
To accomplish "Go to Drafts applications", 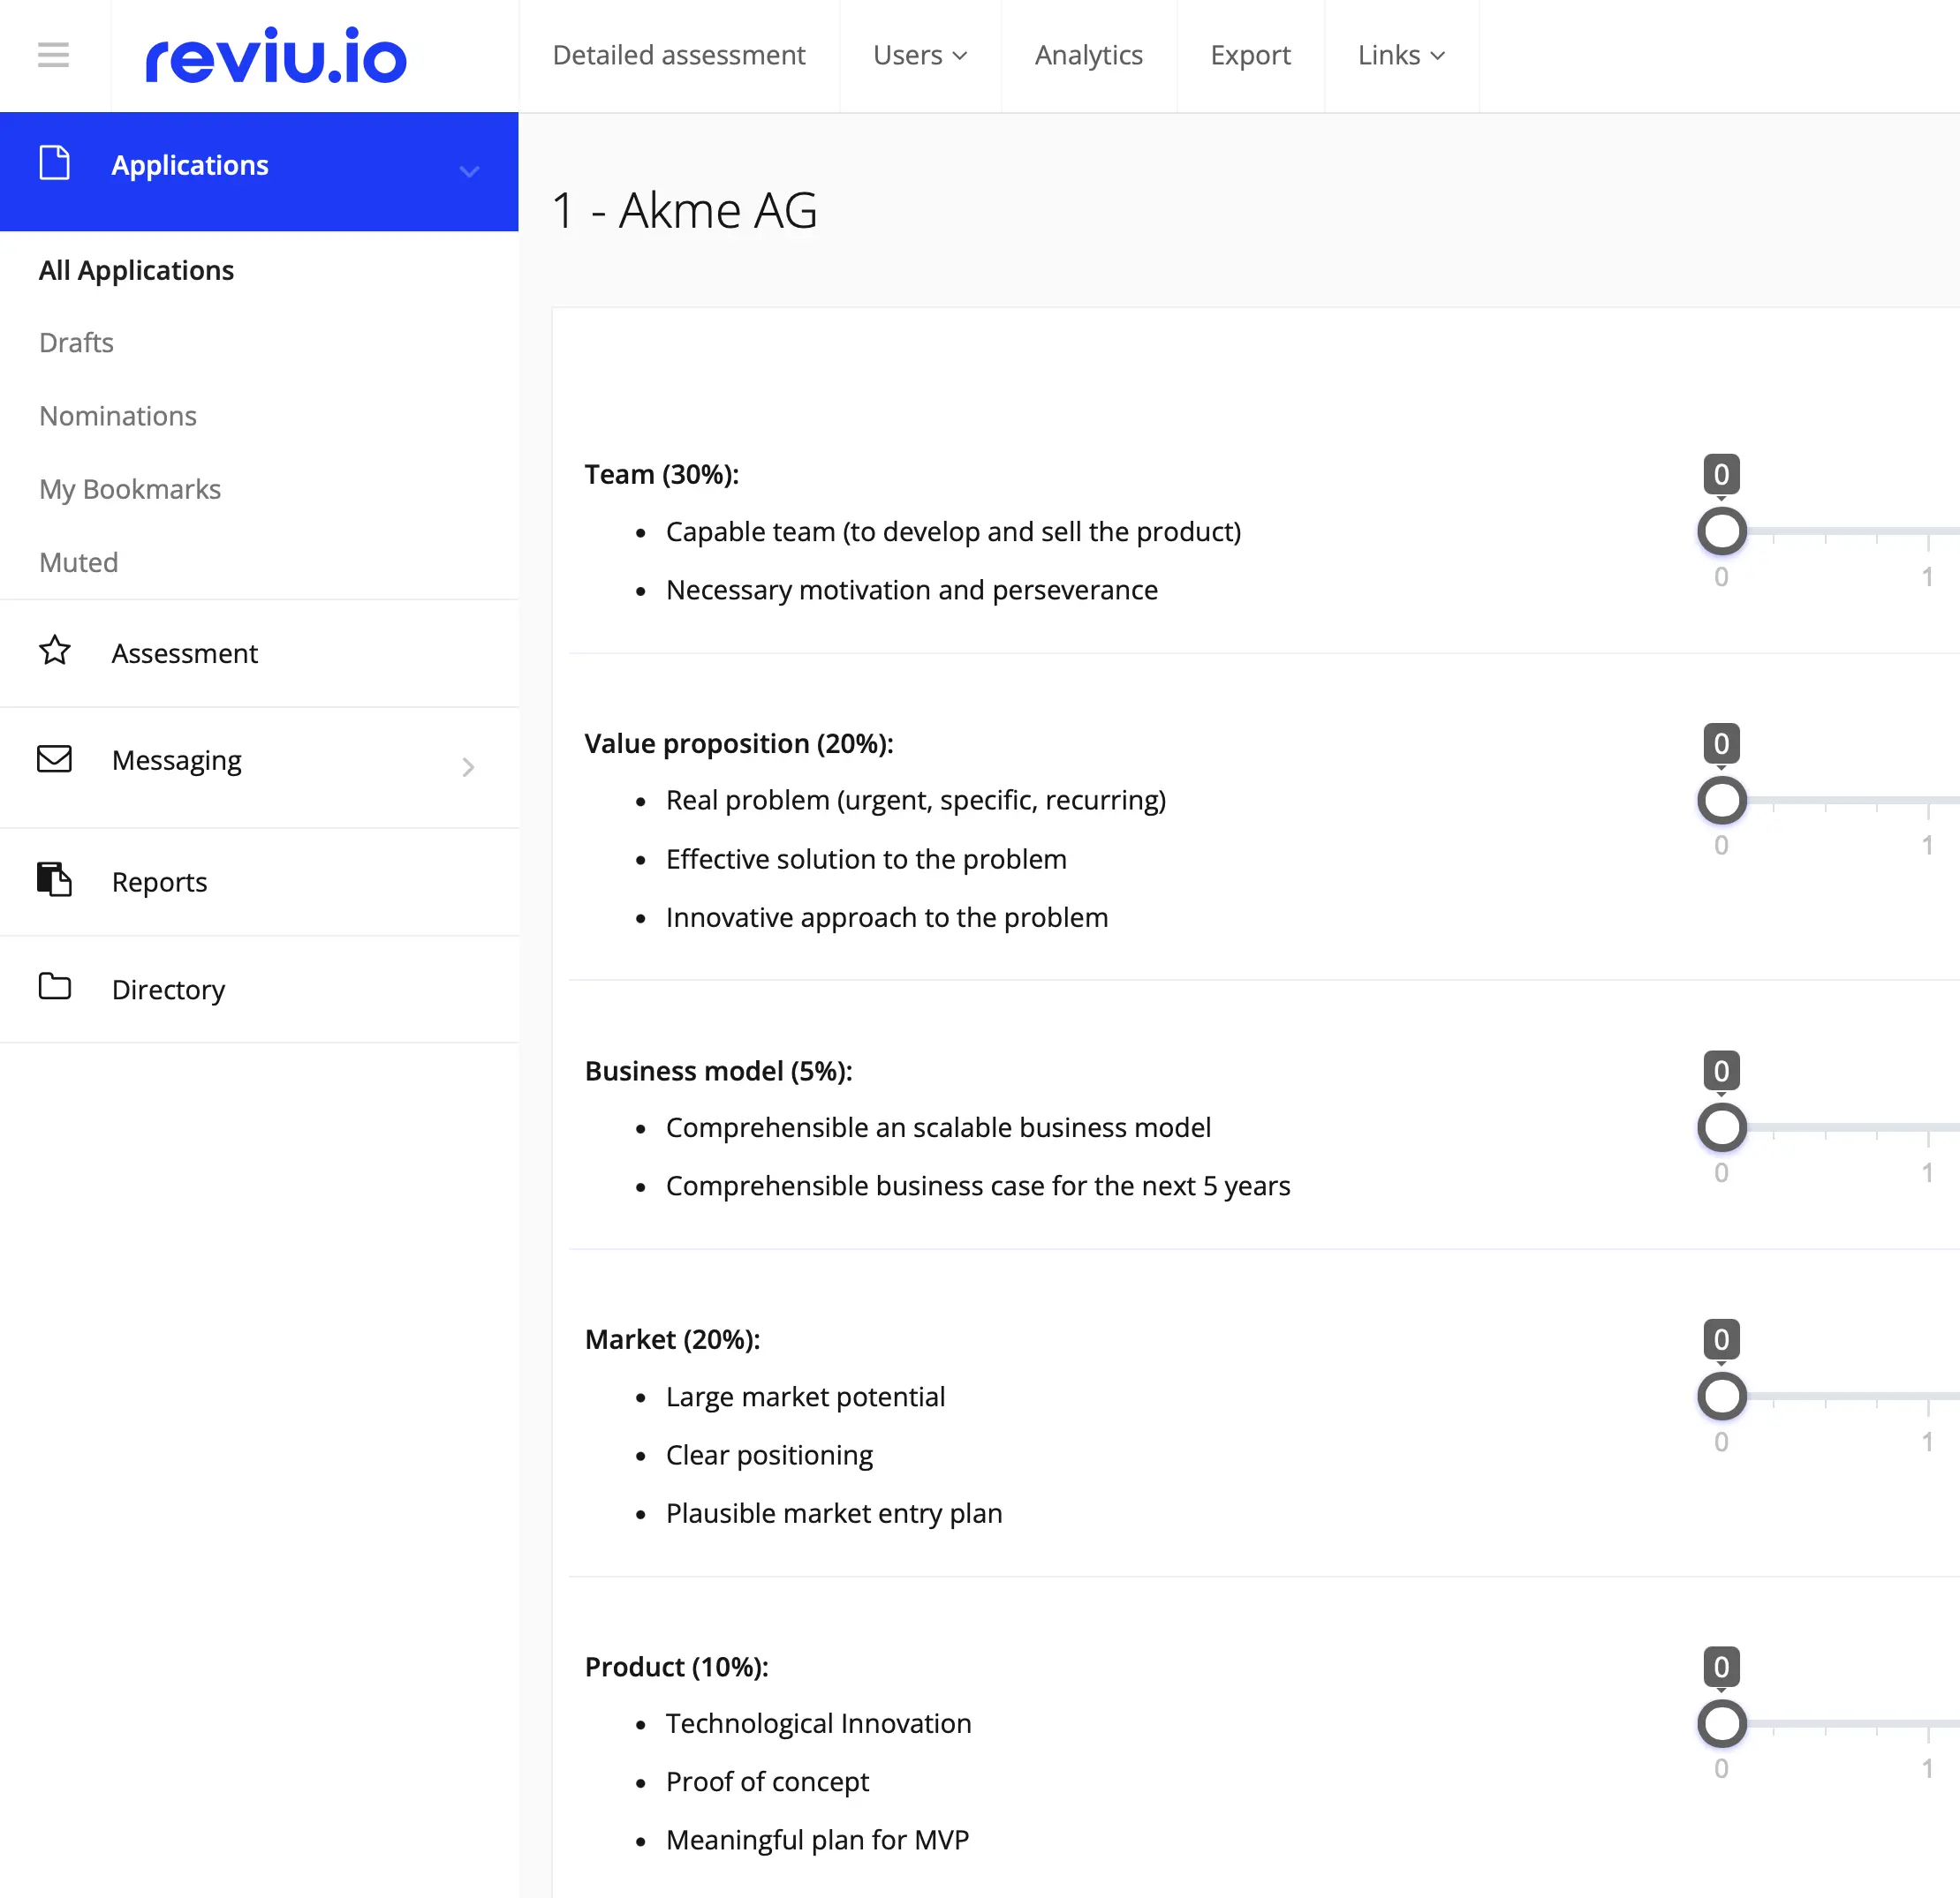I will [x=76, y=343].
